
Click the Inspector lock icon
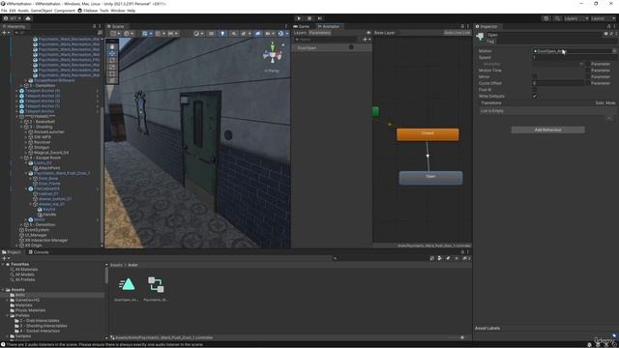point(608,26)
